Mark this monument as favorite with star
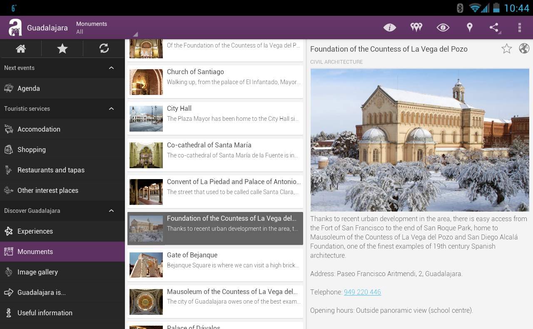This screenshot has height=329, width=533. click(507, 49)
